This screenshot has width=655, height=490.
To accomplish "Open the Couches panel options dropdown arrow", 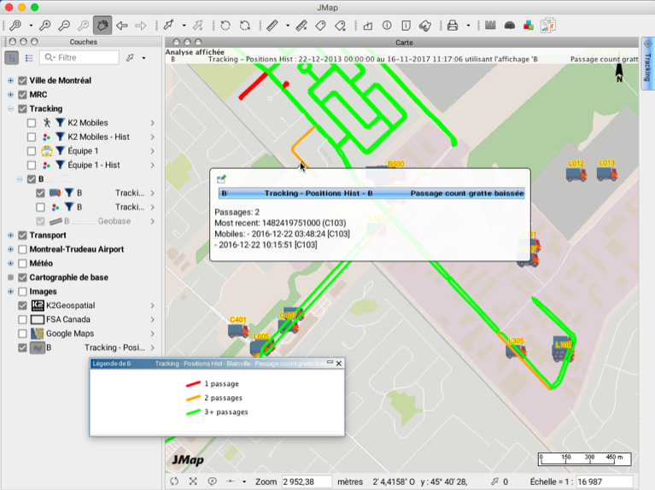I will click(x=143, y=58).
